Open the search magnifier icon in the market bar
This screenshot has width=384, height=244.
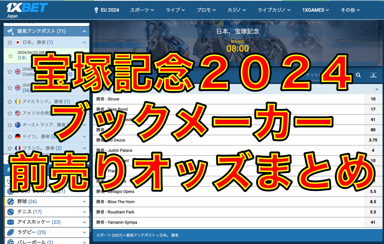(358, 75)
